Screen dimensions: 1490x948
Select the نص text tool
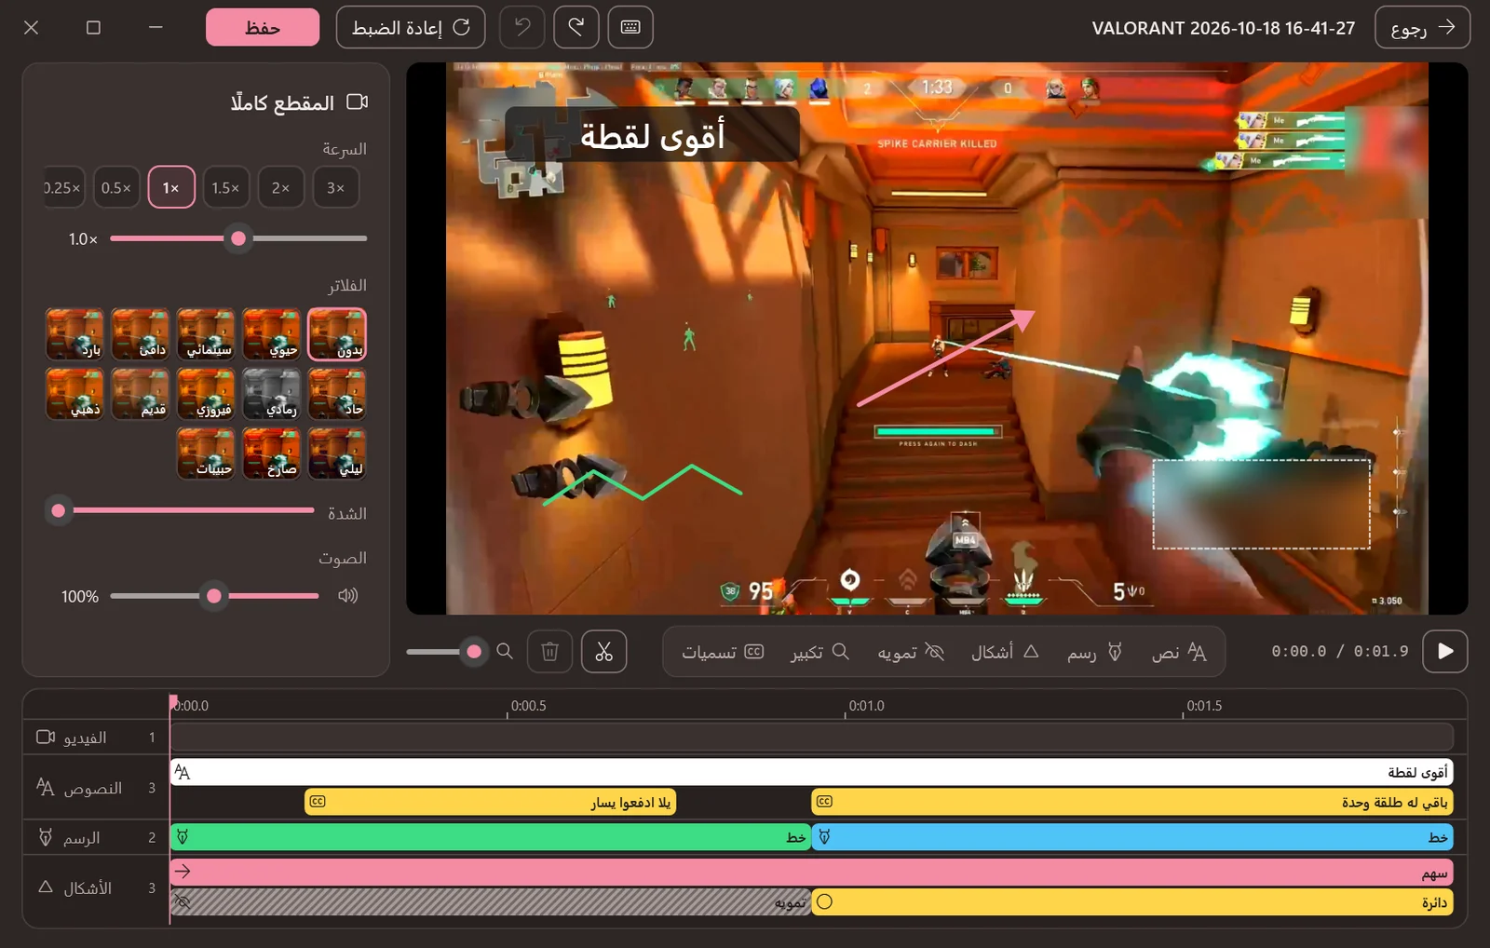pyautogui.click(x=1179, y=652)
